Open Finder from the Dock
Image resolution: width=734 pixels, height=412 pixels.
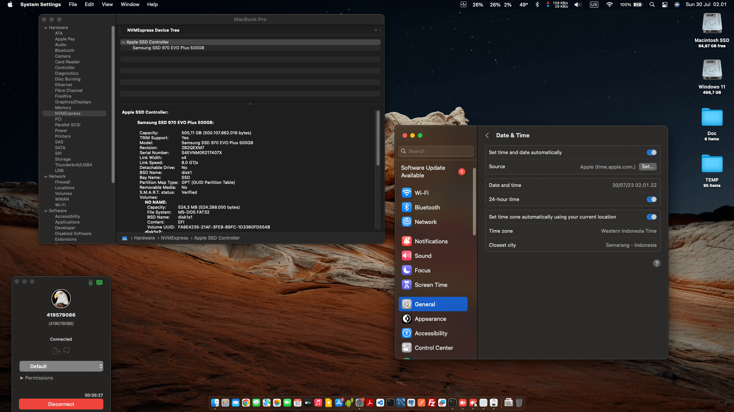[215, 403]
